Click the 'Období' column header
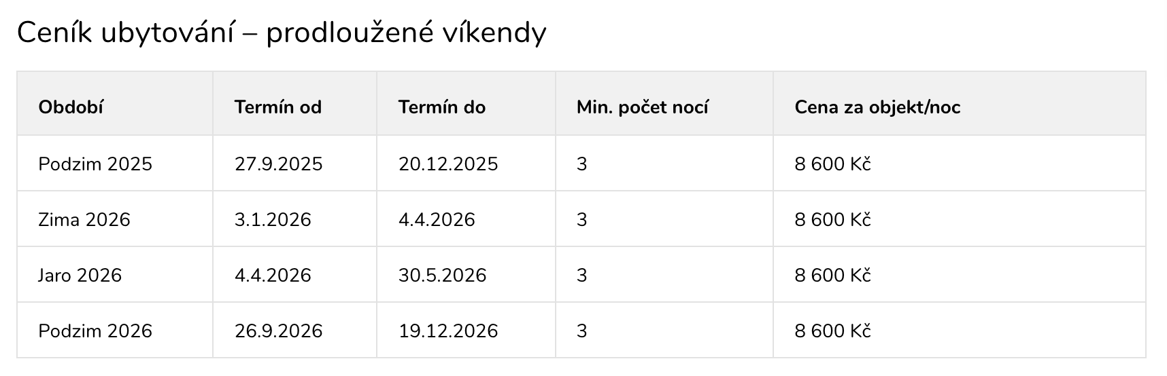 tap(71, 107)
